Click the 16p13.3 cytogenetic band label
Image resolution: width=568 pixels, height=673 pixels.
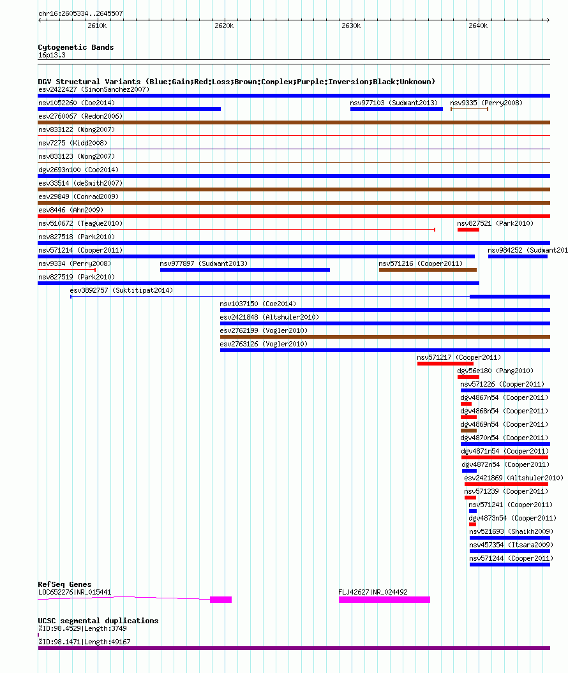pyautogui.click(x=52, y=55)
